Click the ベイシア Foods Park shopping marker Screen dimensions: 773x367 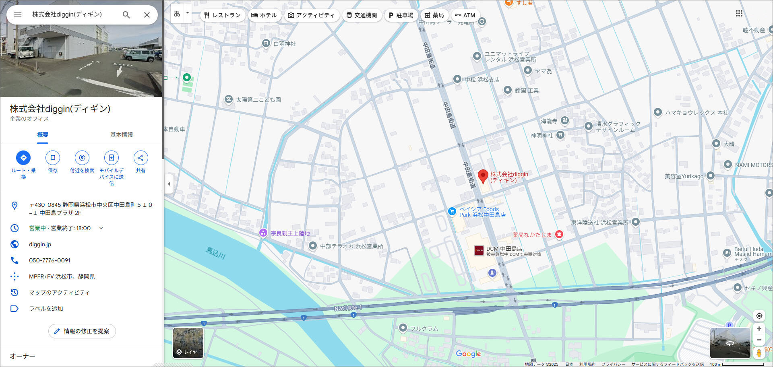pos(452,211)
